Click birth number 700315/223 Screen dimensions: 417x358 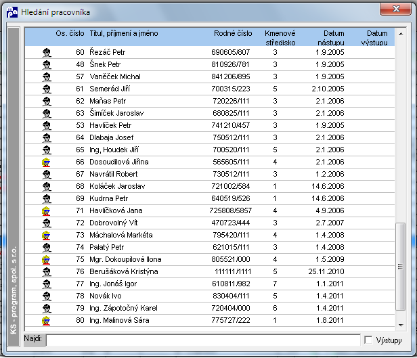231,89
